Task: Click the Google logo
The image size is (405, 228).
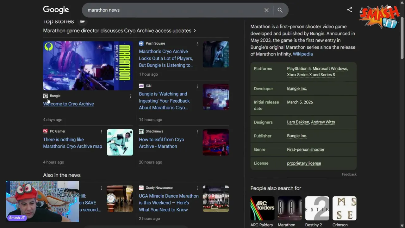Action: click(56, 10)
